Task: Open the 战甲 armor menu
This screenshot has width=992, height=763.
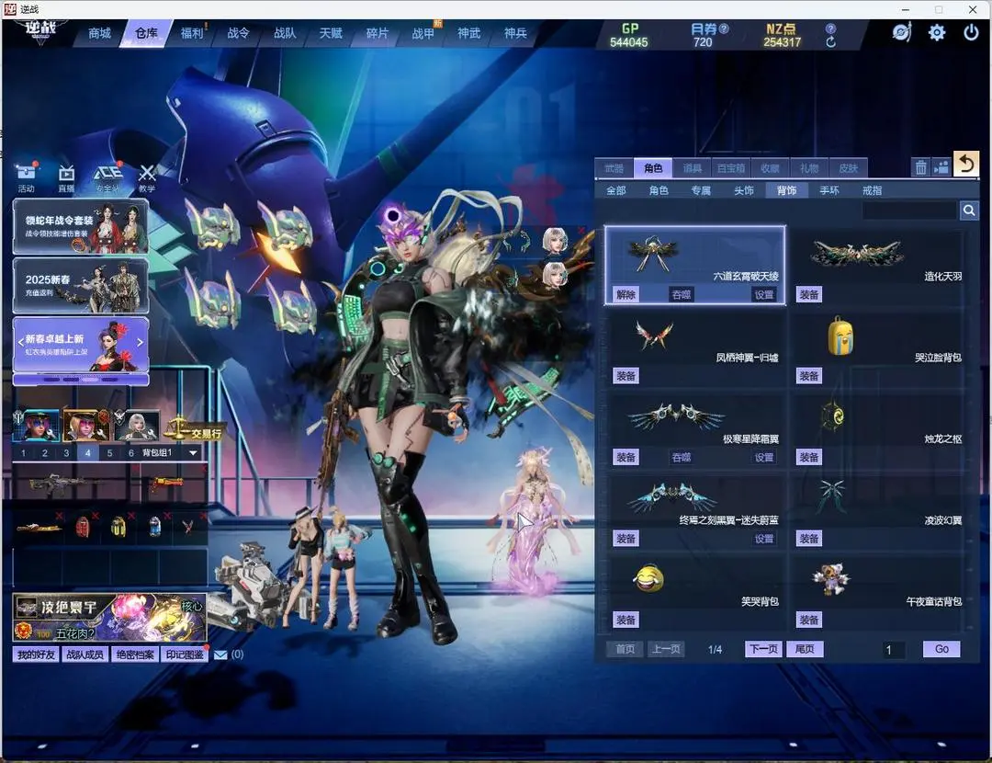Action: coord(423,33)
